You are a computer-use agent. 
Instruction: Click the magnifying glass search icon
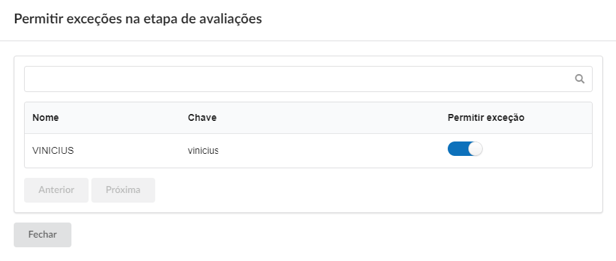580,79
